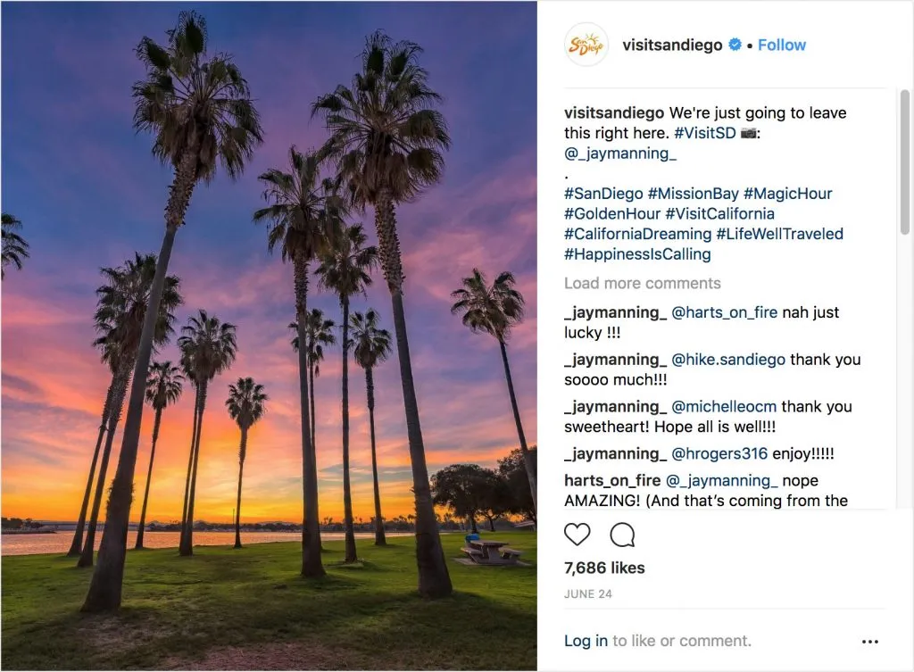Open the 7,686 likes list
Viewport: 914px width, 672px height.
[x=604, y=568]
